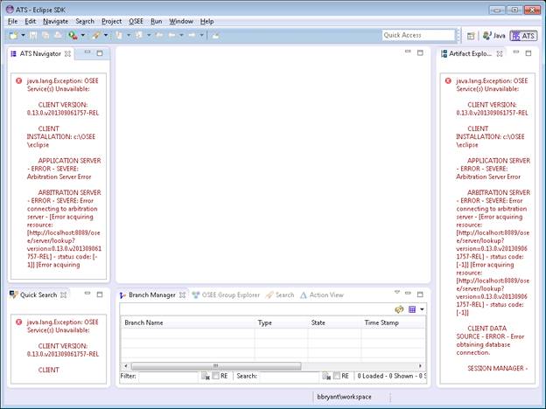546x409 pixels.
Task: Open dropdown beside the Search flashlight icon
Action: (x=106, y=35)
